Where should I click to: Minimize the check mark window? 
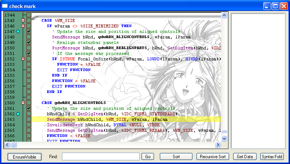click(267, 6)
